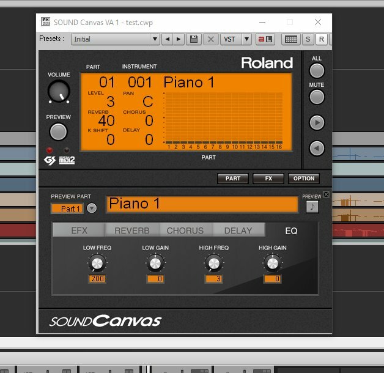
Task: Switch to the EFX tab
Action: pyautogui.click(x=79, y=230)
